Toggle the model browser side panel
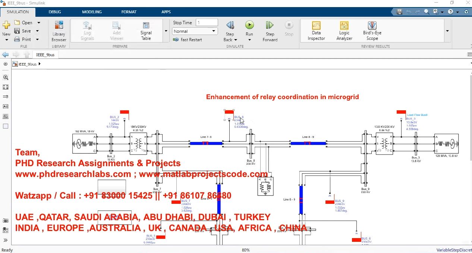The height and width of the screenshot is (253, 472). click(6, 64)
